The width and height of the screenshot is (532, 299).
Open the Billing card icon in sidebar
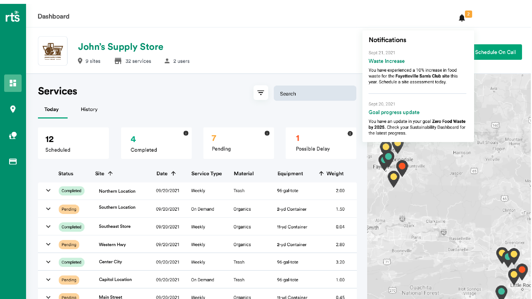pyautogui.click(x=13, y=162)
